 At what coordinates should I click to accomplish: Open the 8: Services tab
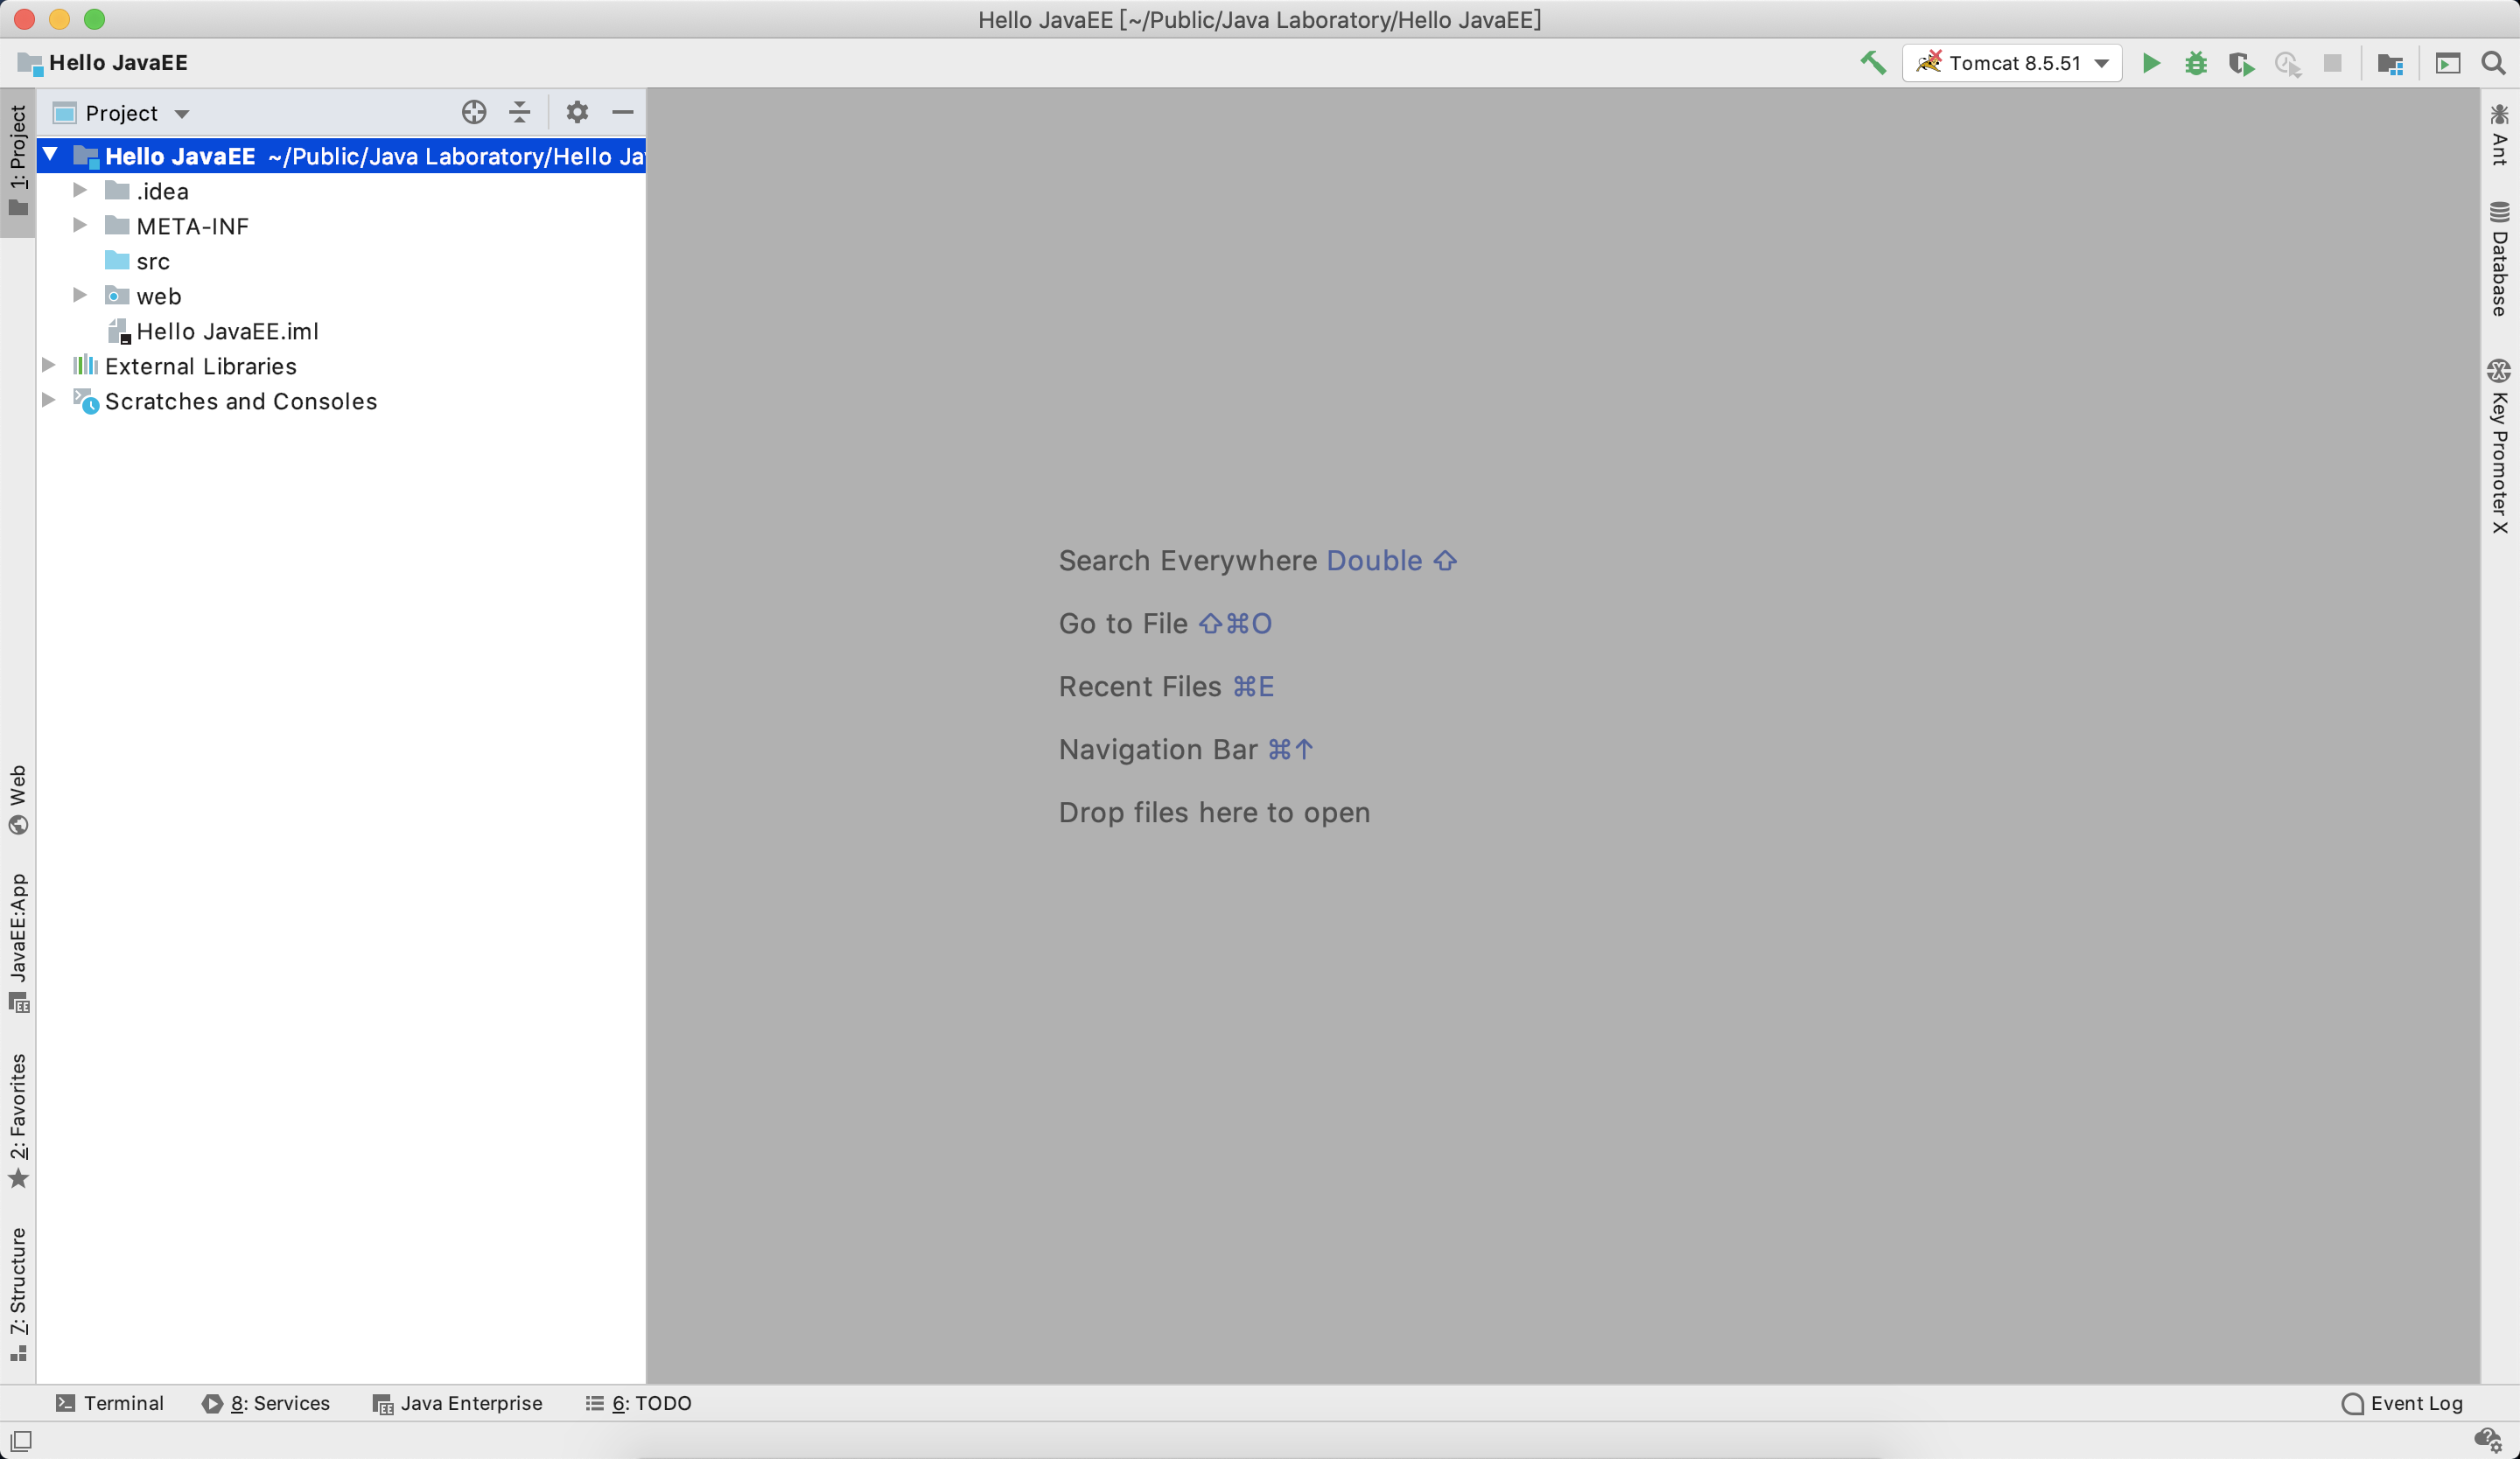click(266, 1403)
